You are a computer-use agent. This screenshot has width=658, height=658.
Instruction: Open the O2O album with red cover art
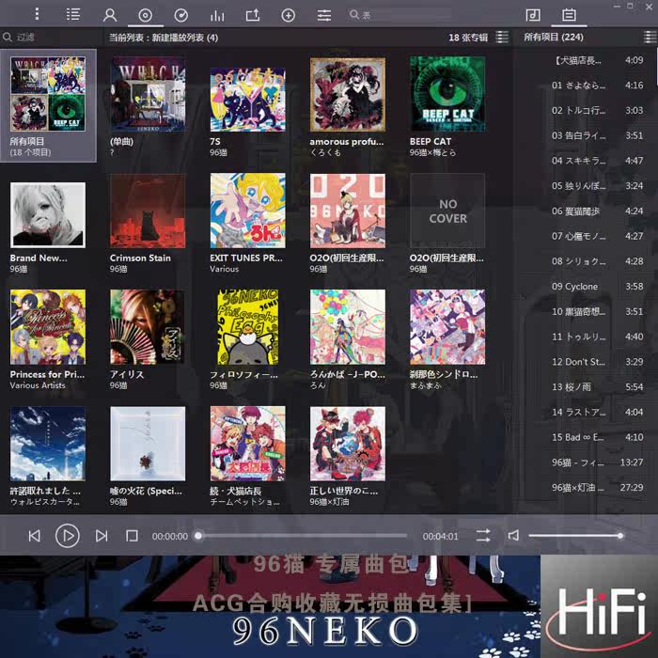click(348, 211)
